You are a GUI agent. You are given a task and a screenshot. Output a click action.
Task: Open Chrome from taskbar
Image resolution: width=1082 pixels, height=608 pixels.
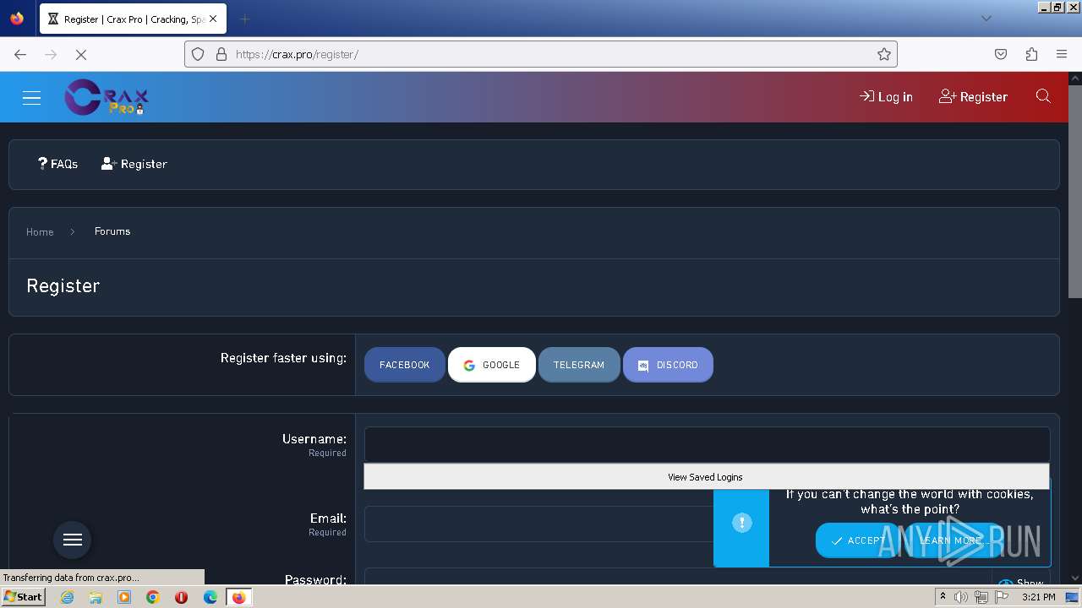tap(153, 597)
